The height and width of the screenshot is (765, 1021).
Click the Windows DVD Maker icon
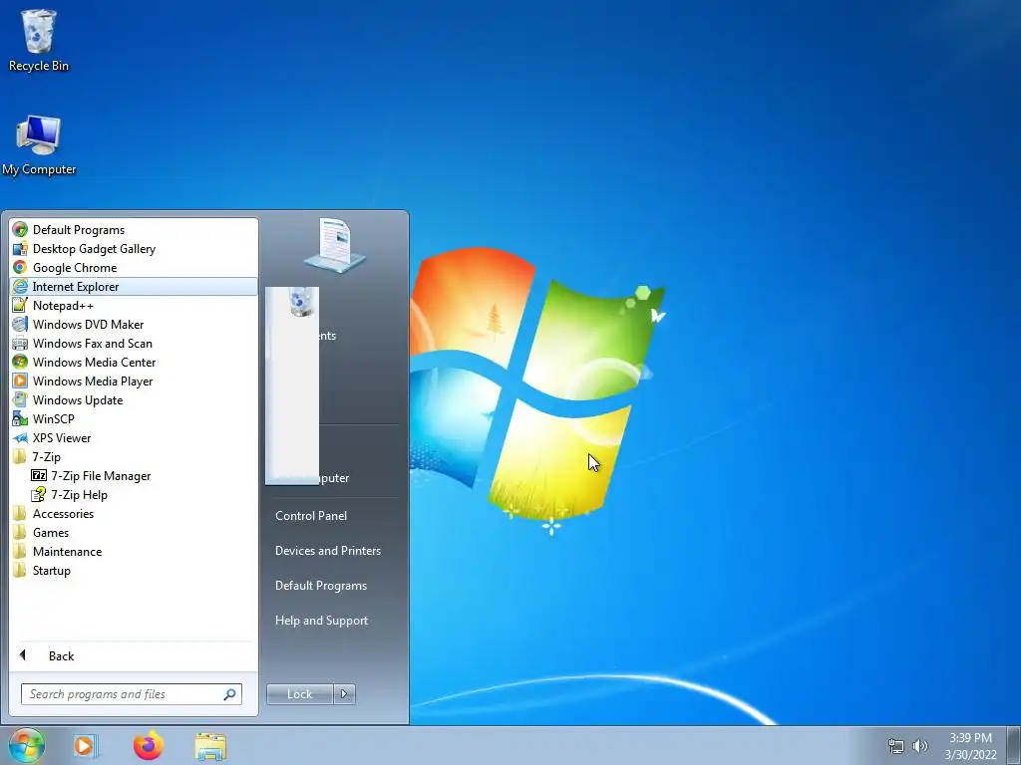pos(20,324)
